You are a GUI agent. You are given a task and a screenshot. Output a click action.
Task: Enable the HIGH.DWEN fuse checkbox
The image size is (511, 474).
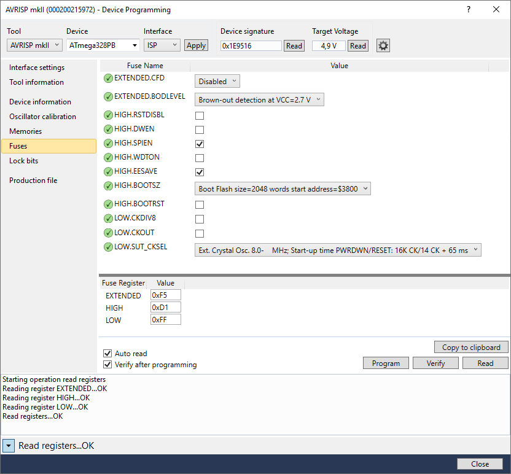click(200, 130)
